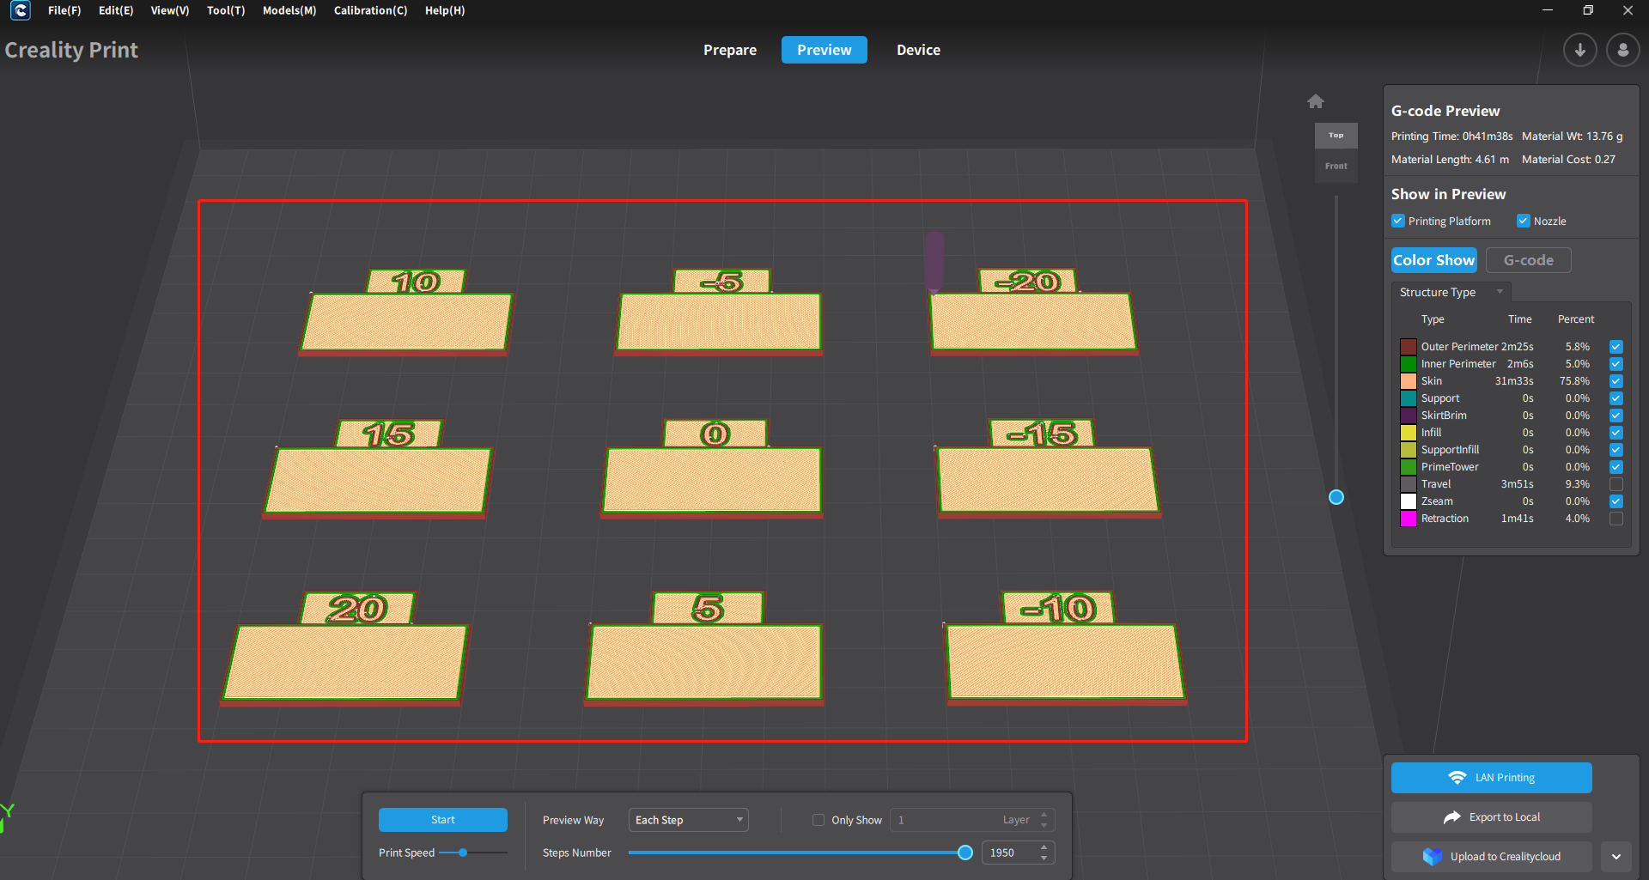Open the Preview Way Each Step dropdown
1649x880 pixels.
click(689, 820)
